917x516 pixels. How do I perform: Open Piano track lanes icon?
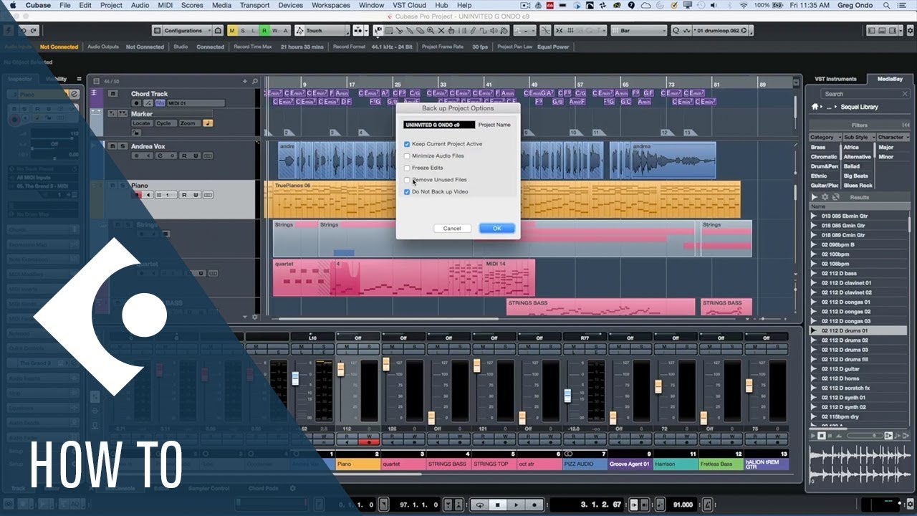click(x=208, y=195)
